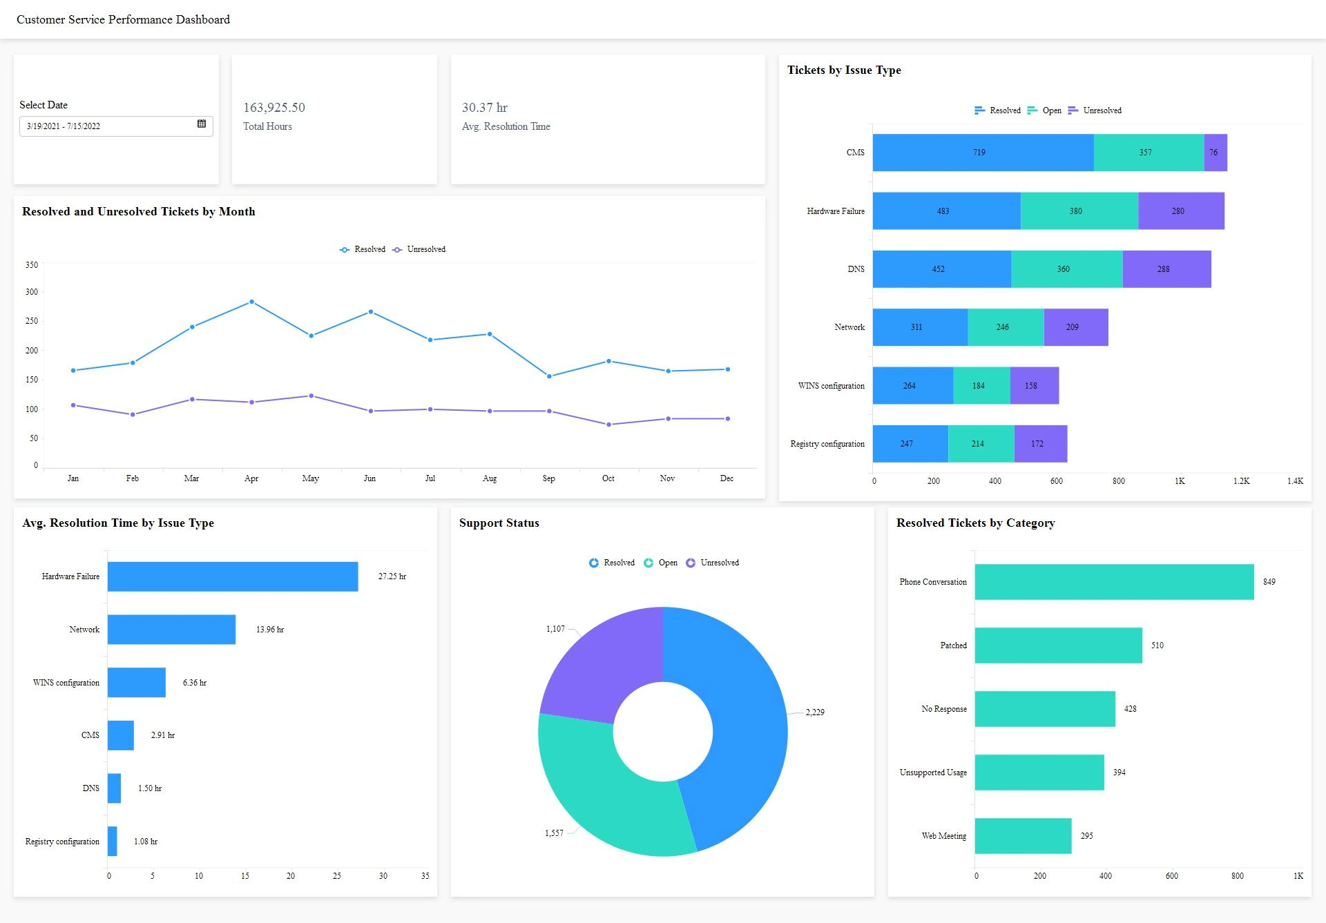
Task: Select the Unsupported Usage bar showing 394
Action: (1039, 773)
